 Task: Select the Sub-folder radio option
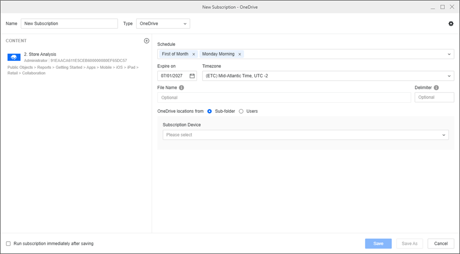coord(210,111)
